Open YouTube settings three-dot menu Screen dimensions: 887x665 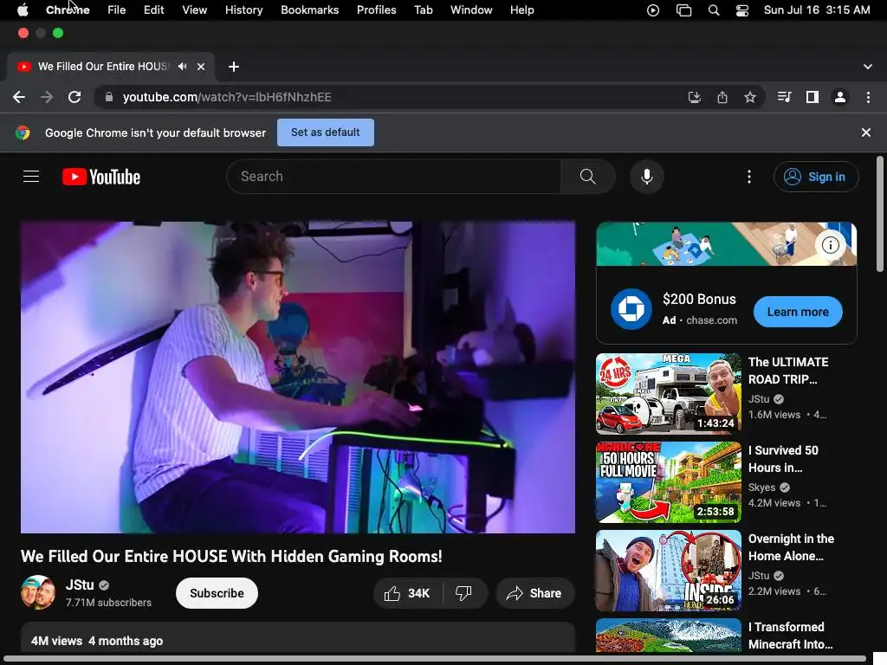[749, 177]
